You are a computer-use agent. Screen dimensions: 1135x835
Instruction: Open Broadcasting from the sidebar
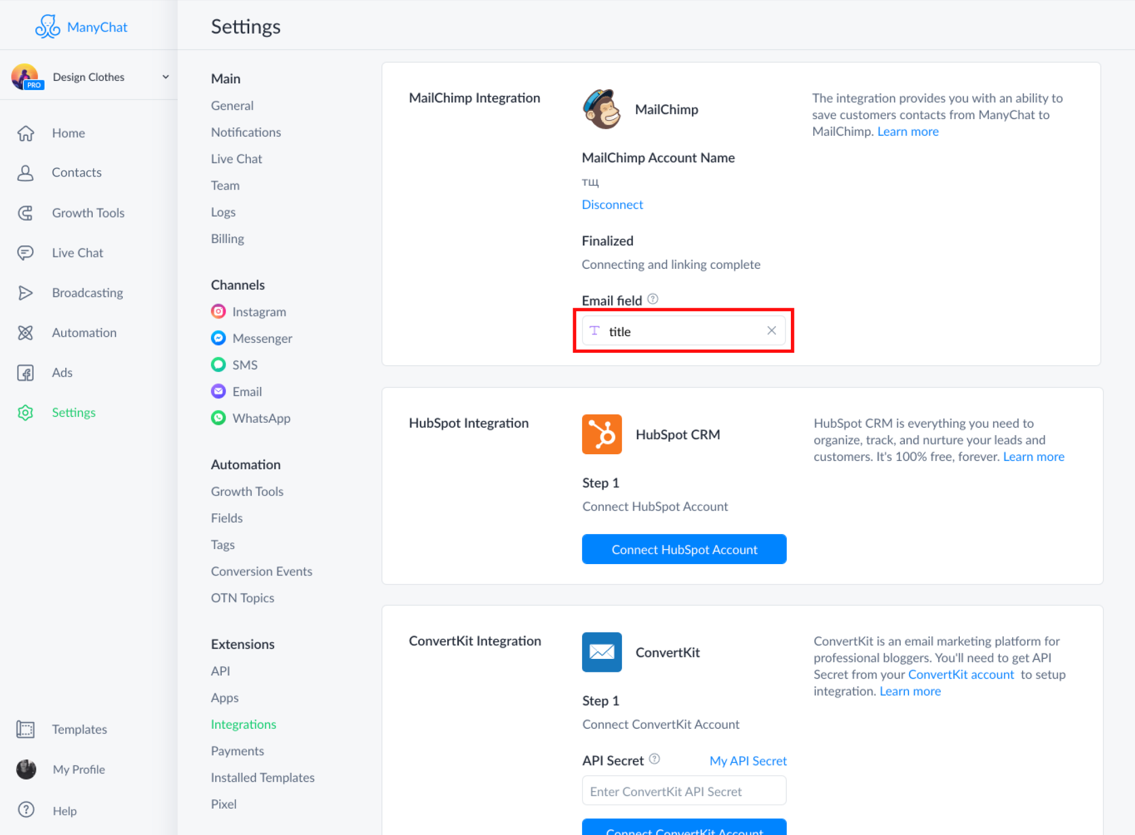coord(87,293)
